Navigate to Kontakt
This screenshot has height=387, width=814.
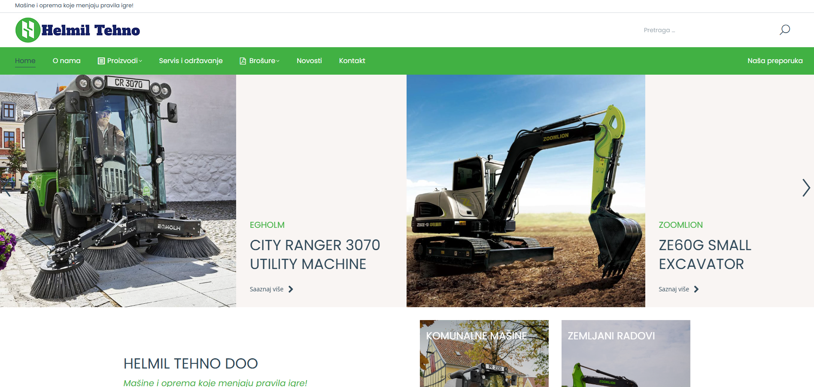(x=352, y=61)
